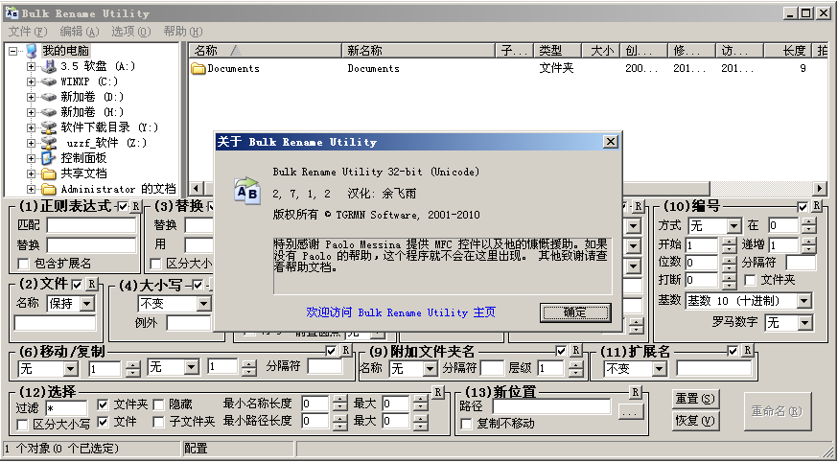
Task: Toggle the 编号 group enable checkbox
Action: [803, 207]
